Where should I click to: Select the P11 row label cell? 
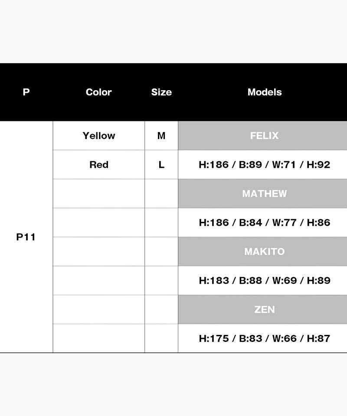(x=26, y=237)
